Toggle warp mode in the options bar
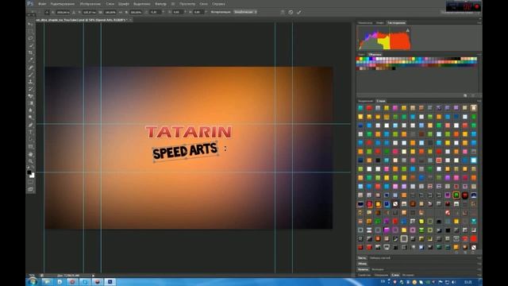This screenshot has height=286, width=508. (283, 12)
